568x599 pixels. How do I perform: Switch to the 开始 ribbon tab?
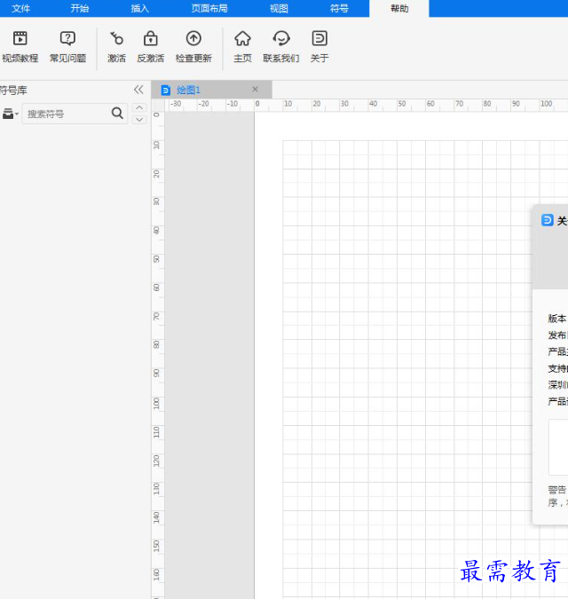tap(80, 8)
